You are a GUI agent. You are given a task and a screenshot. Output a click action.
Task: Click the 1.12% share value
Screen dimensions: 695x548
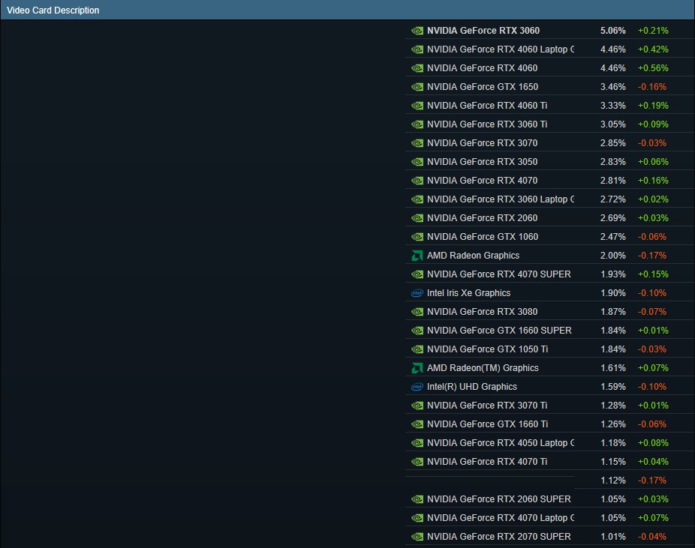click(613, 481)
